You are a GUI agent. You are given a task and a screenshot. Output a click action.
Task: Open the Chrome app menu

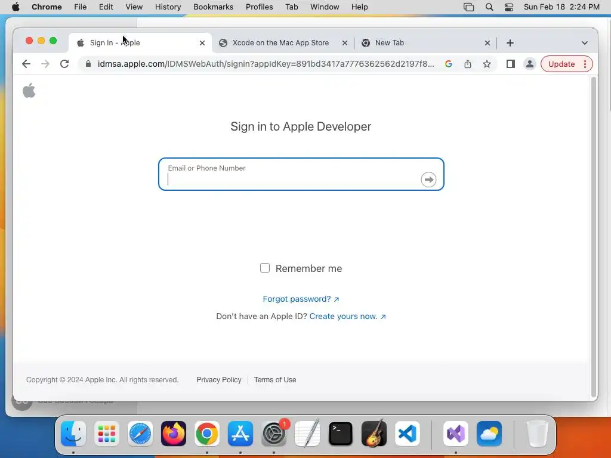point(47,7)
